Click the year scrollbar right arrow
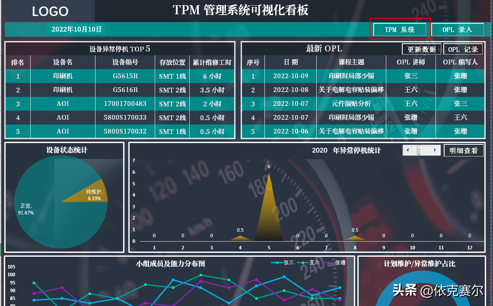The image size is (493, 306). click(x=435, y=150)
